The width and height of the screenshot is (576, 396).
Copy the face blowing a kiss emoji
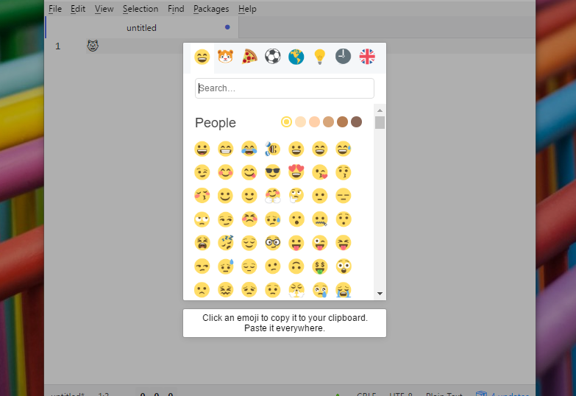pos(320,172)
